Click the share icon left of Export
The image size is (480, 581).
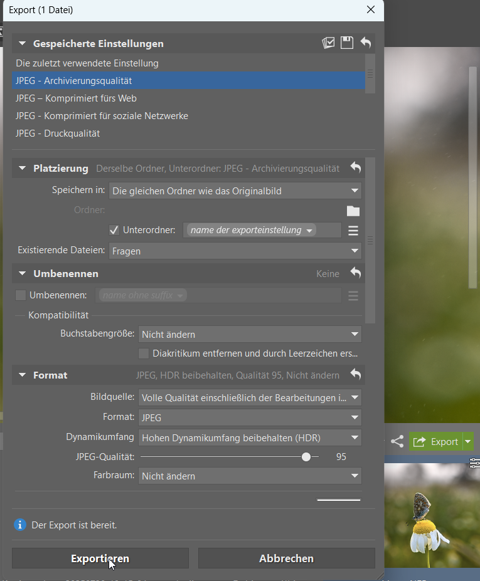(x=397, y=442)
